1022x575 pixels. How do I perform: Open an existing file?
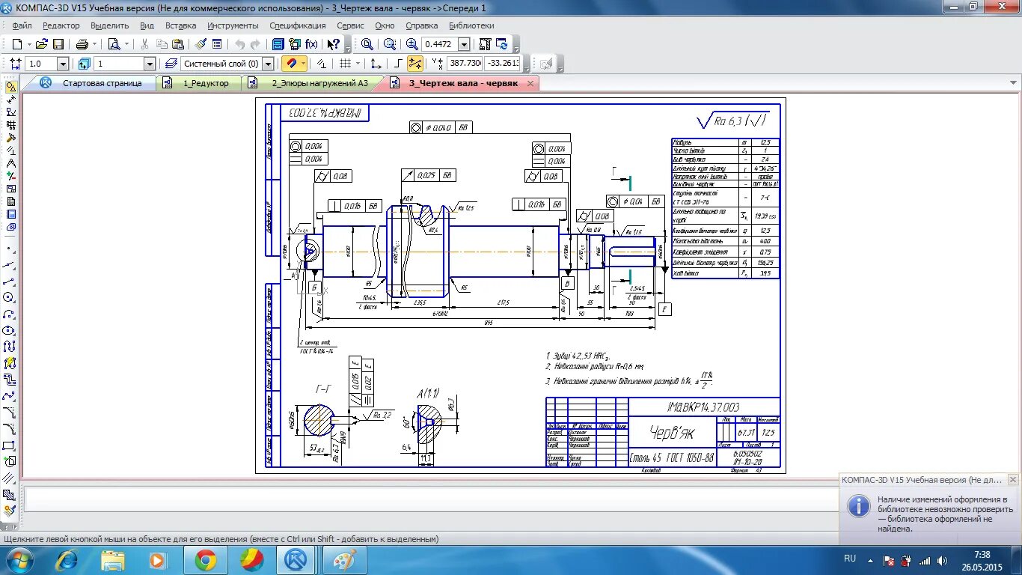tap(42, 44)
